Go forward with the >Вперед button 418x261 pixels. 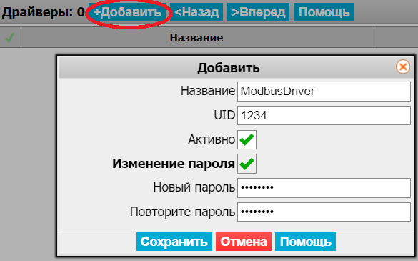click(258, 12)
